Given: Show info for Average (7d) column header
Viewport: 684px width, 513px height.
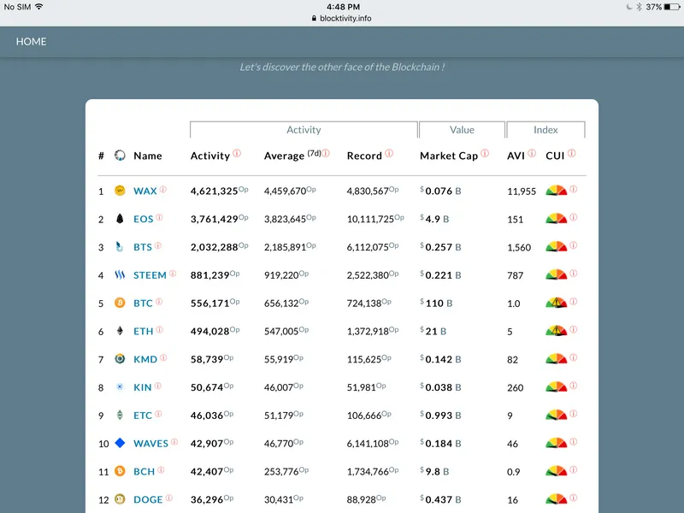Looking at the screenshot, I should [326, 153].
